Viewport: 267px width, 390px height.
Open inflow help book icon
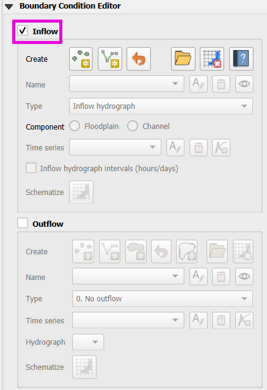241,59
